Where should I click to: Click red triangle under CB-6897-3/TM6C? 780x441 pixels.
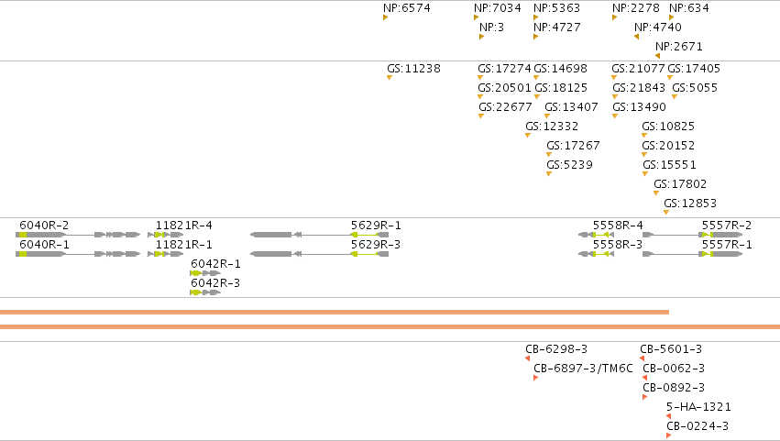pyautogui.click(x=536, y=378)
